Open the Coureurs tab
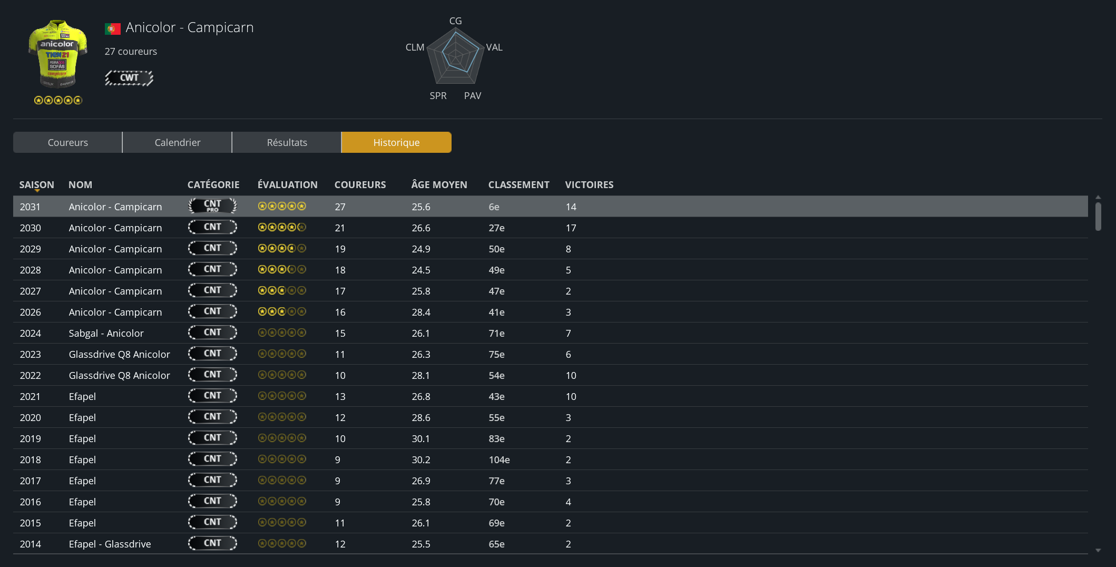The height and width of the screenshot is (567, 1116). pyautogui.click(x=68, y=143)
